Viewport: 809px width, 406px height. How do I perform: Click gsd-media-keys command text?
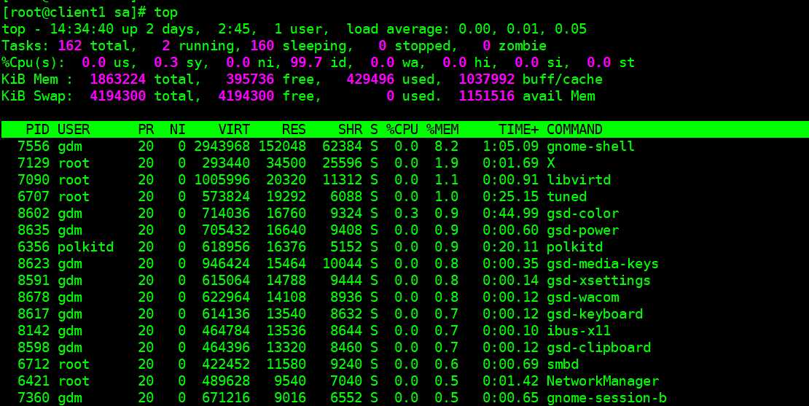click(x=603, y=264)
